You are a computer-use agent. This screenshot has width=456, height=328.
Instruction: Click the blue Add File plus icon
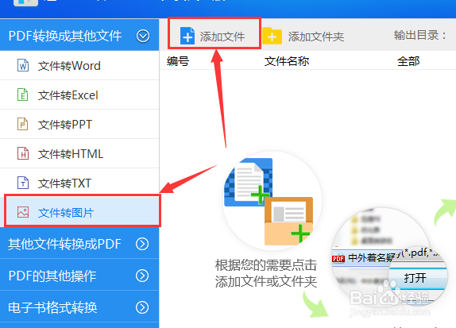point(187,36)
